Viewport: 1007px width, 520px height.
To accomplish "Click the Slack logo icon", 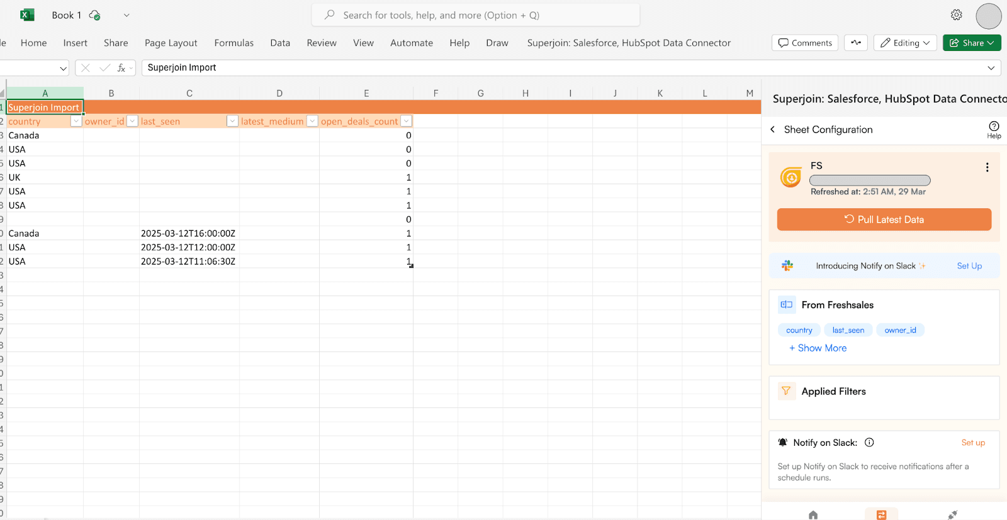I will coord(787,266).
